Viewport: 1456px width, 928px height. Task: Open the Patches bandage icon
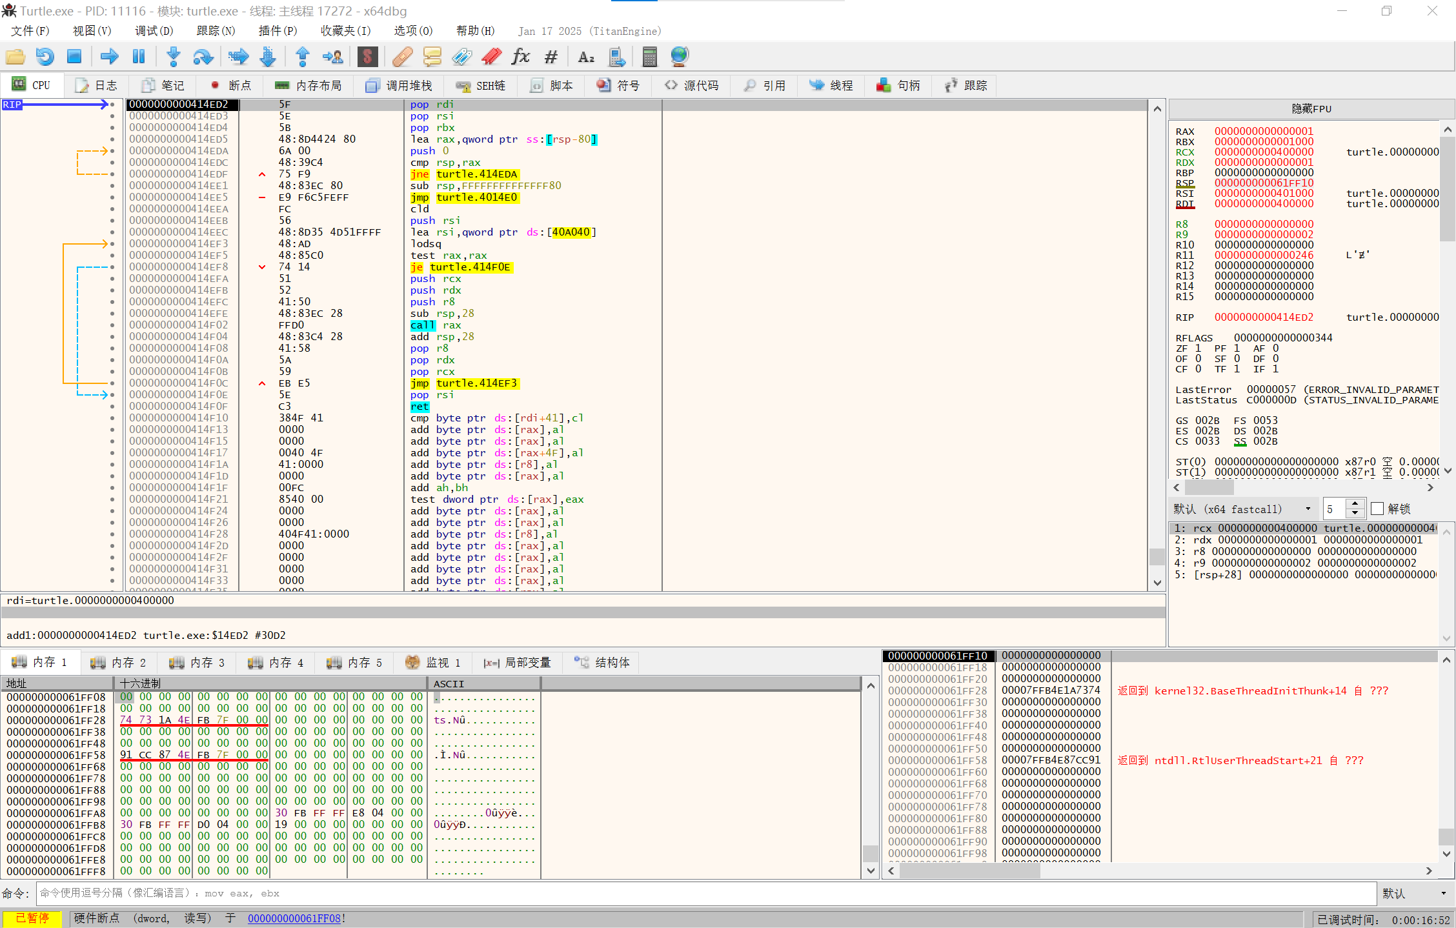(402, 57)
